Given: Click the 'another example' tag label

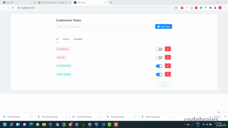Looking at the screenshot, I should click(x=64, y=74).
